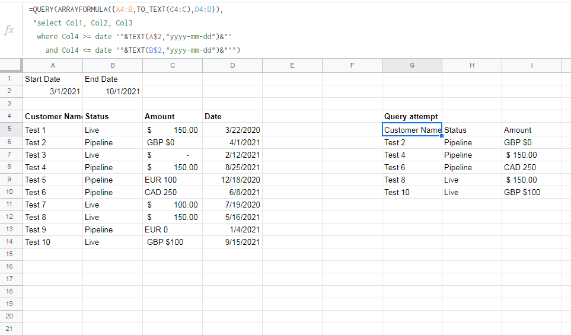Click the 'Start Date' cell
This screenshot has height=335, width=571.
[x=53, y=79]
